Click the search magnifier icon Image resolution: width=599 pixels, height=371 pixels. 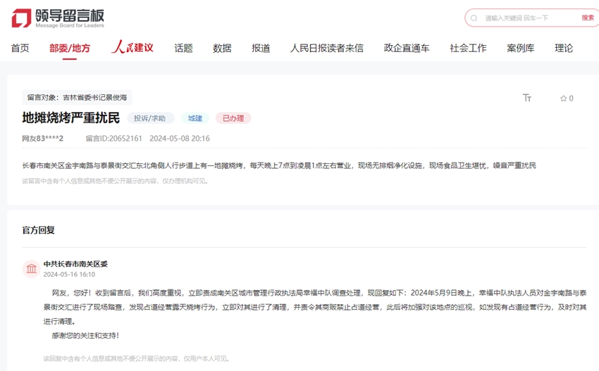point(474,18)
